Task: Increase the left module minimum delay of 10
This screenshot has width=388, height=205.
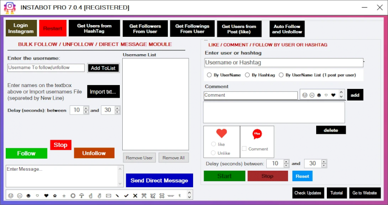Action: point(86,108)
